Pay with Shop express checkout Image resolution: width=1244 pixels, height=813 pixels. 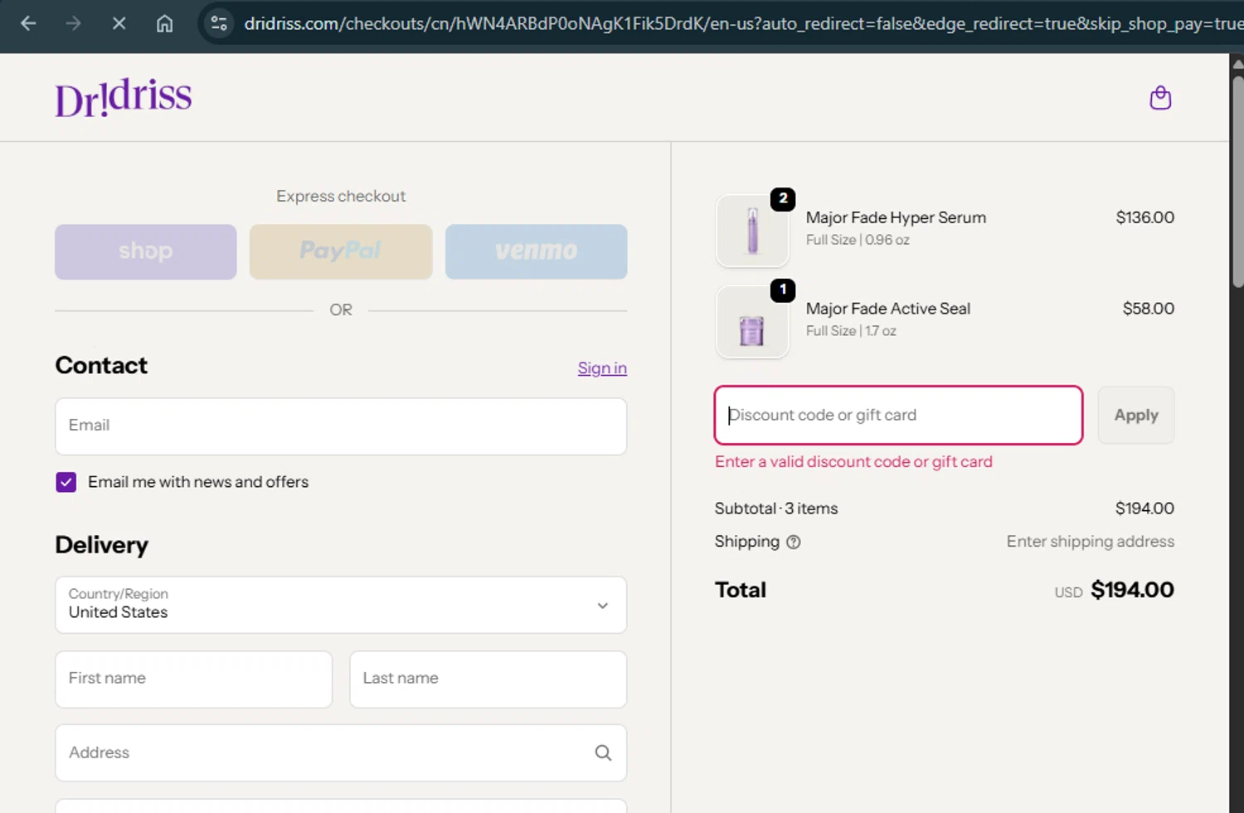click(x=146, y=251)
